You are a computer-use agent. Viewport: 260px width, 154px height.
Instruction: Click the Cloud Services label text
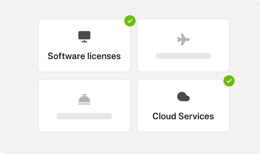coord(183,116)
